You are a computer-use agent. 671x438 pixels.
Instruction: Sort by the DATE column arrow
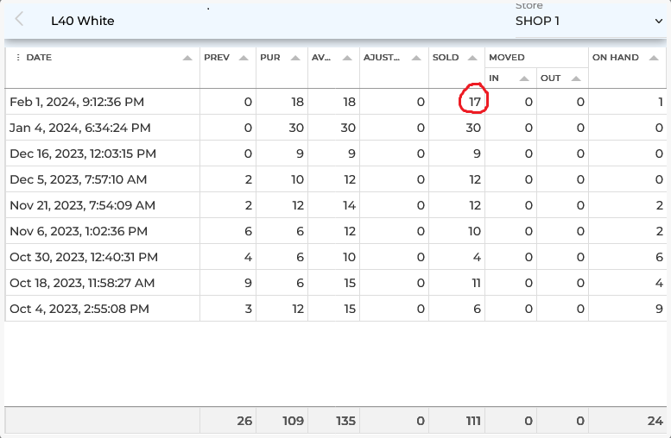tap(187, 58)
